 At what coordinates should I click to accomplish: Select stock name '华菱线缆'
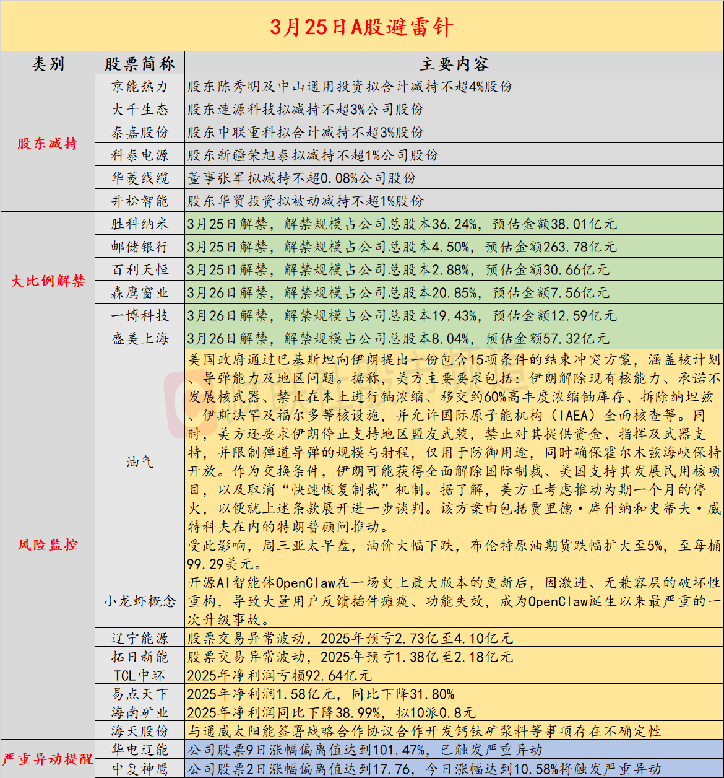point(140,178)
